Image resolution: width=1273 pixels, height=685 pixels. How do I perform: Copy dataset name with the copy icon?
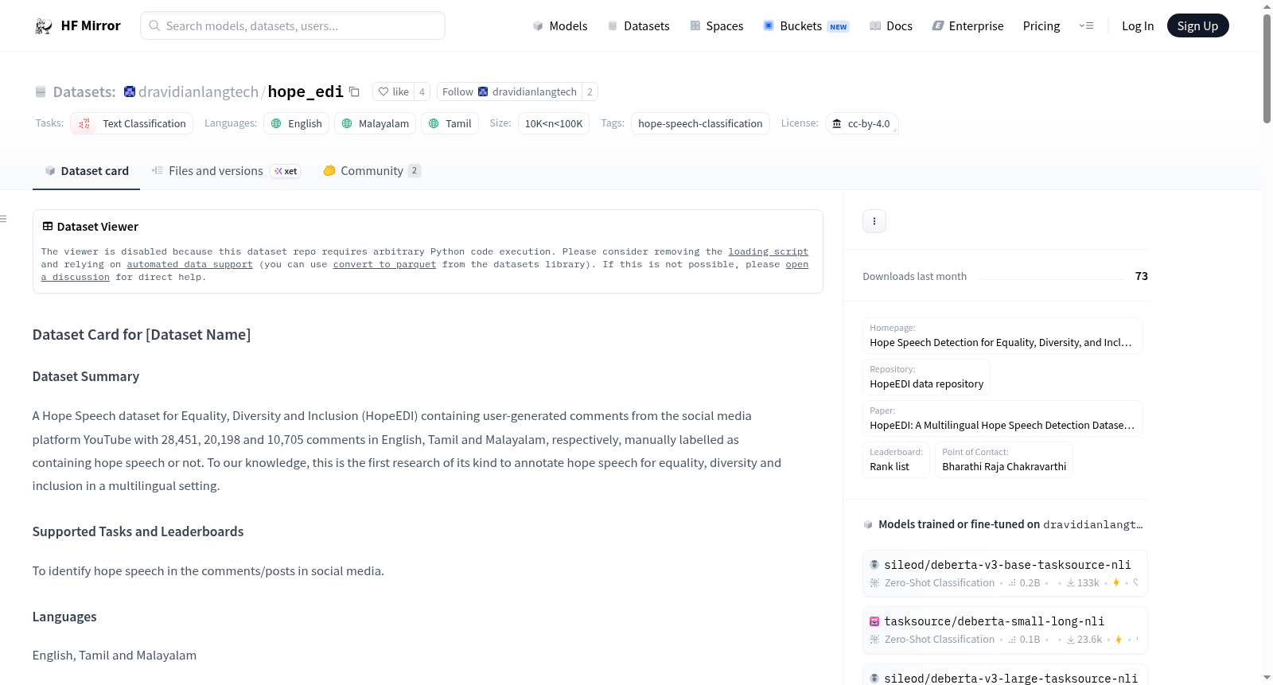pos(355,92)
